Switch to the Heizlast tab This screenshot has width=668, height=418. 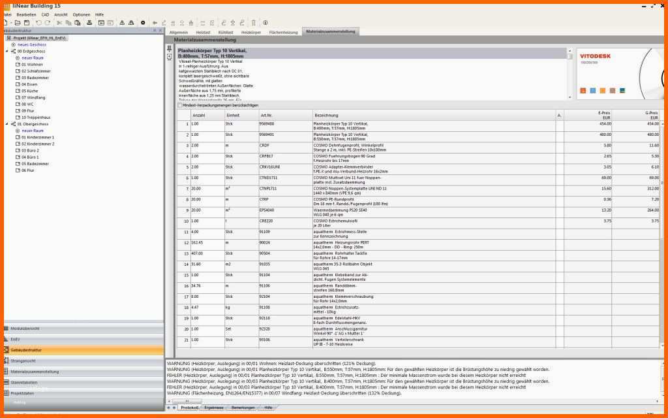click(x=204, y=32)
